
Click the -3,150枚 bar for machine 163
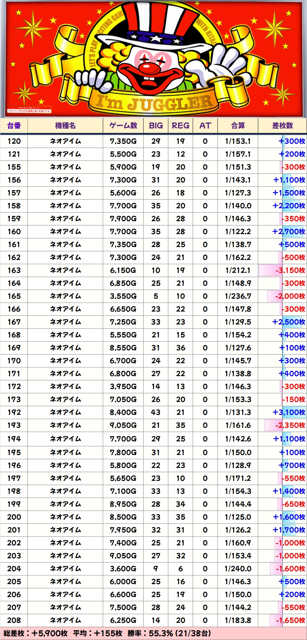[x=282, y=270]
